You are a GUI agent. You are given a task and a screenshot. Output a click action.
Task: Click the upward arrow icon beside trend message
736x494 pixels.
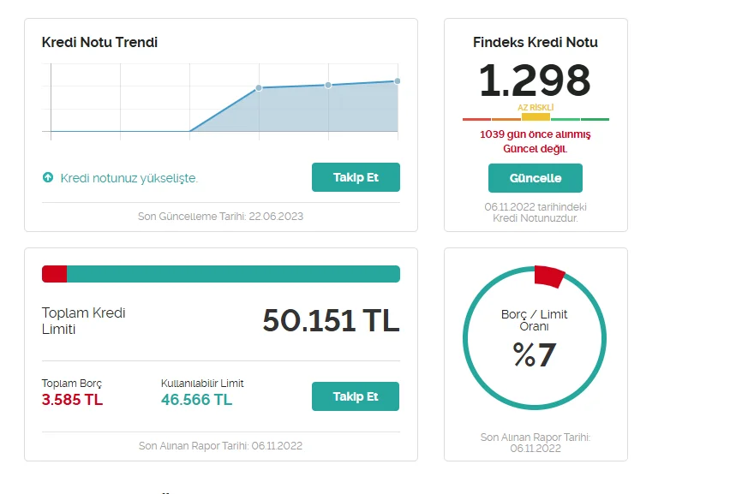point(48,178)
